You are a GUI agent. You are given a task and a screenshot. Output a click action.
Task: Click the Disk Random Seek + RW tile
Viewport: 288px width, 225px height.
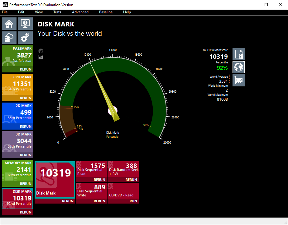pos(123,169)
